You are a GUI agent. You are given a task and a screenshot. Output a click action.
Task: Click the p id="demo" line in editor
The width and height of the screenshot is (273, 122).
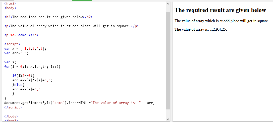tap(22, 35)
